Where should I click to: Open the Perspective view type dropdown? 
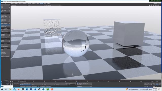[19, 5]
